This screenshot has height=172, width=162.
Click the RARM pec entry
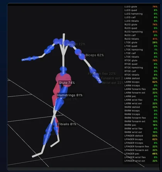coord(141,125)
